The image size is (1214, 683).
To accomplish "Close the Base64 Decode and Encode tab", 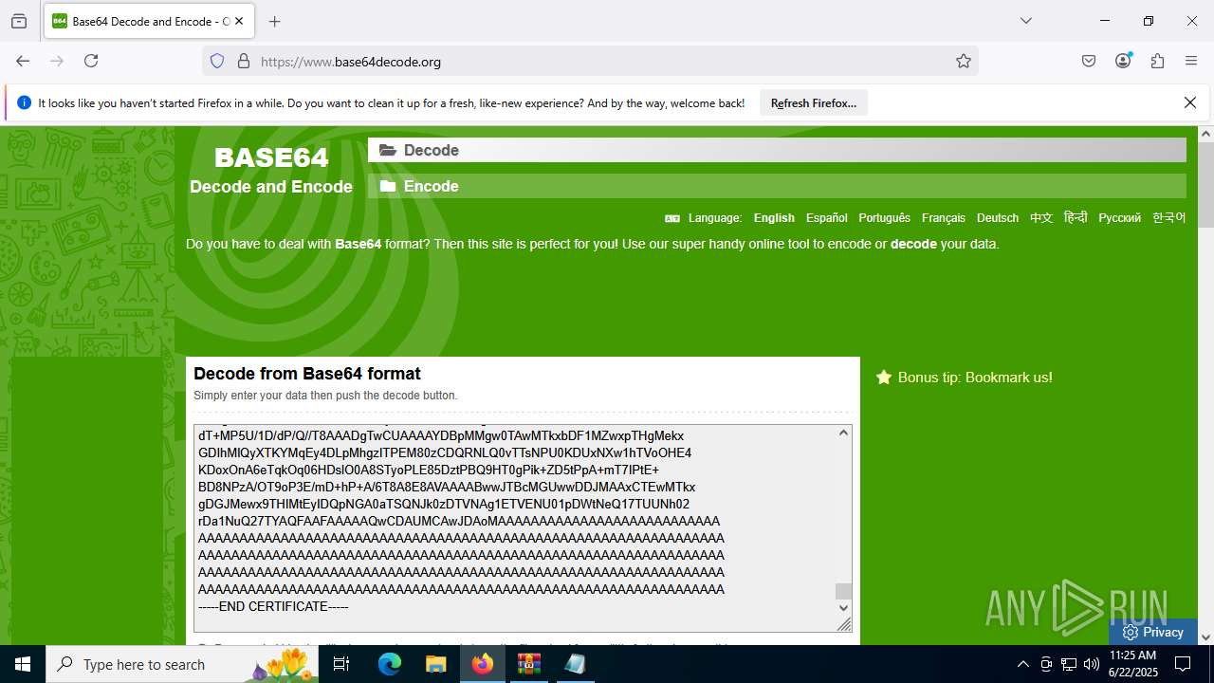I will click(x=239, y=21).
